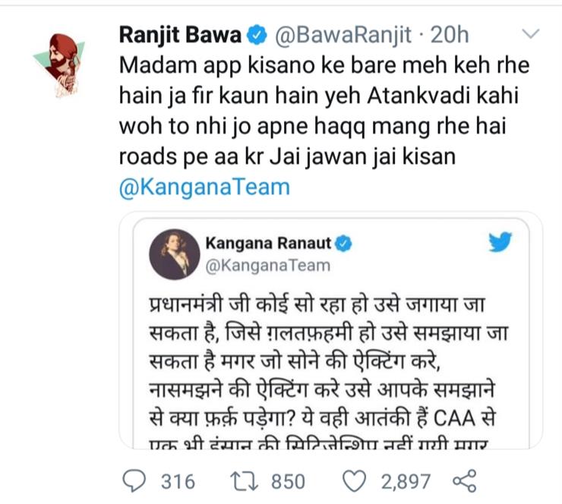This screenshot has width=562, height=504.
Task: Click the reply speech bubble icon
Action: click(x=134, y=481)
